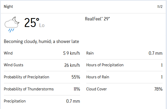Select the Rain row label
167x109 pixels.
(90, 53)
